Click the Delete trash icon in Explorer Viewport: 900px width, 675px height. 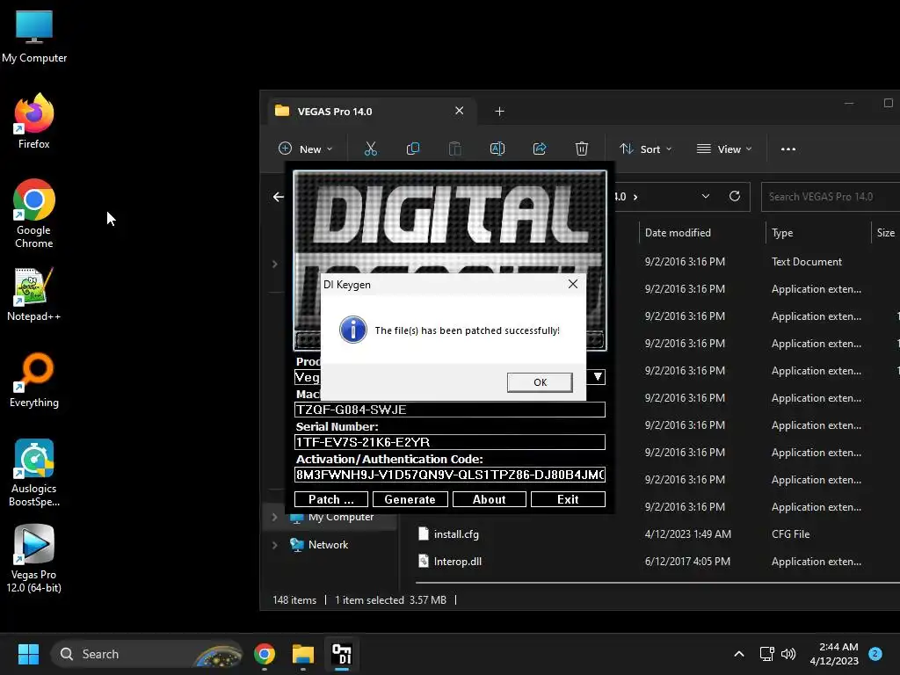coord(582,149)
